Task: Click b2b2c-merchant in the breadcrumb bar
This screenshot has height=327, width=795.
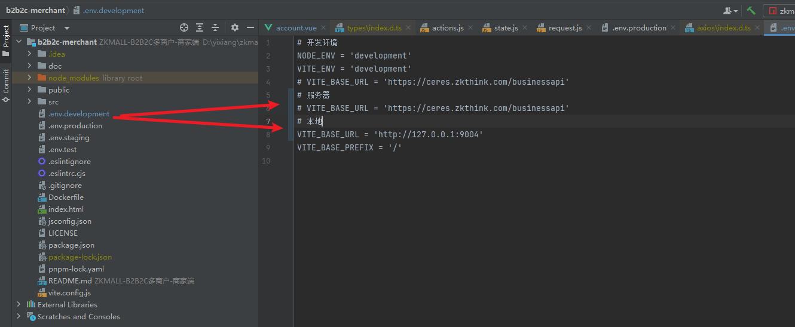Action: point(35,10)
